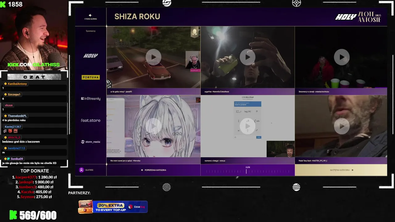This screenshot has width=395, height=222.
Task: Open the kick.com/glathiss link text
Action: [x=34, y=65]
